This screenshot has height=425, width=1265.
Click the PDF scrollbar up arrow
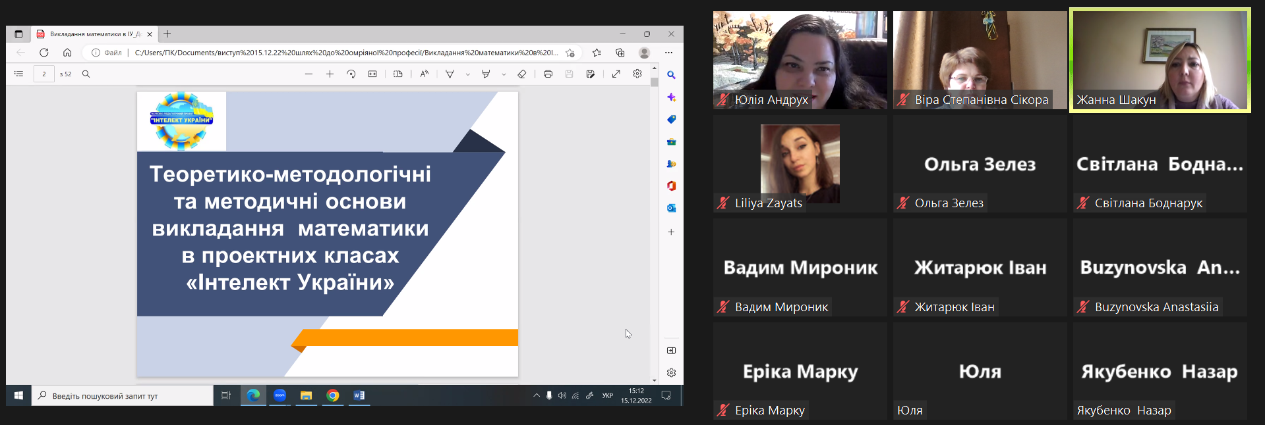click(654, 68)
